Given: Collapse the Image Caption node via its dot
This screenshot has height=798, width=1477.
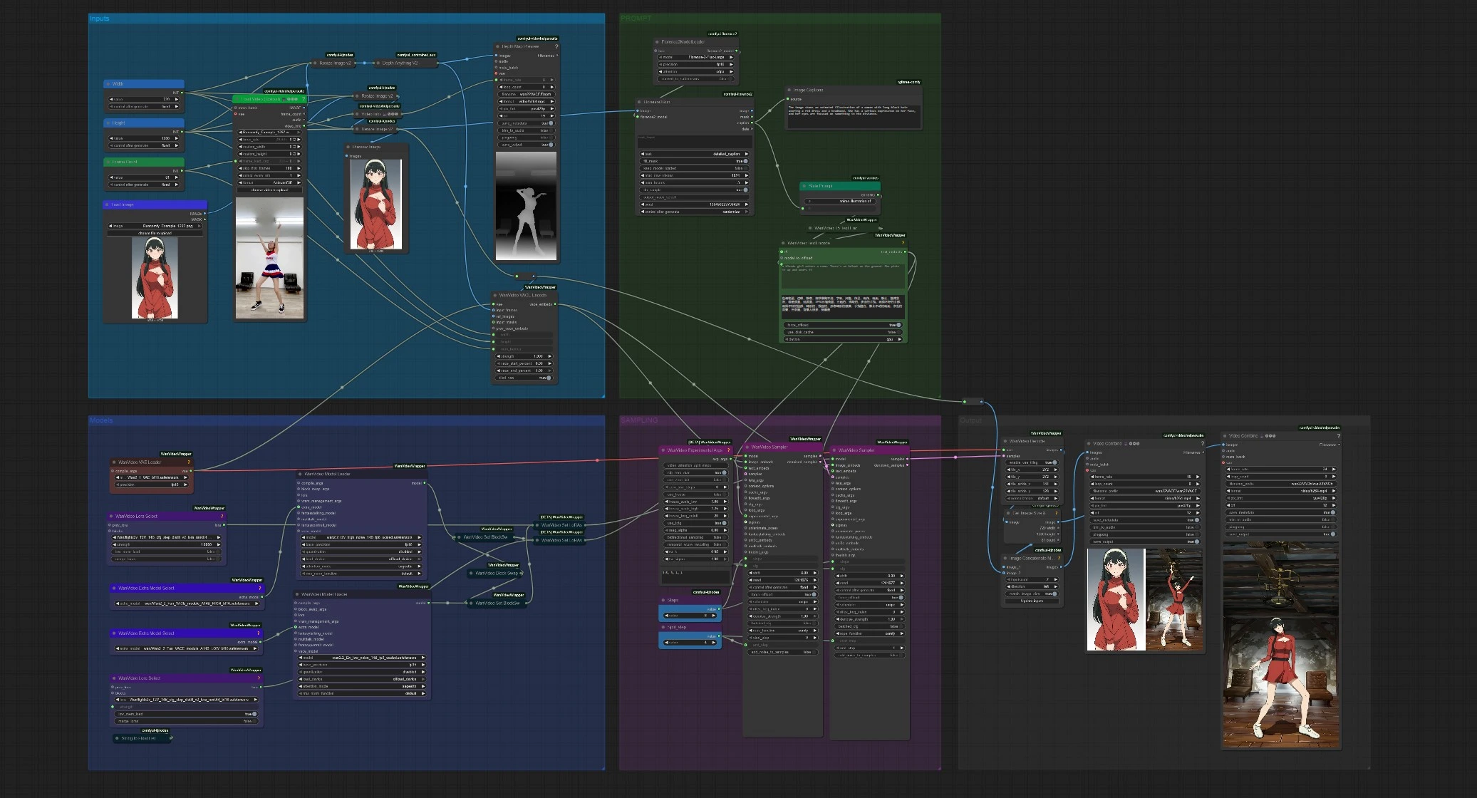Looking at the screenshot, I should 789,90.
